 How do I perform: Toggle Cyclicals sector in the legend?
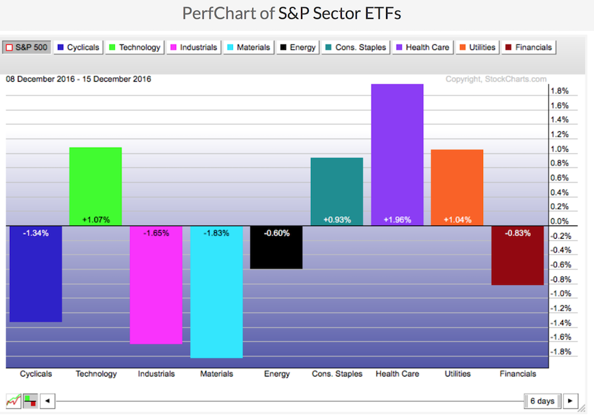click(79, 47)
